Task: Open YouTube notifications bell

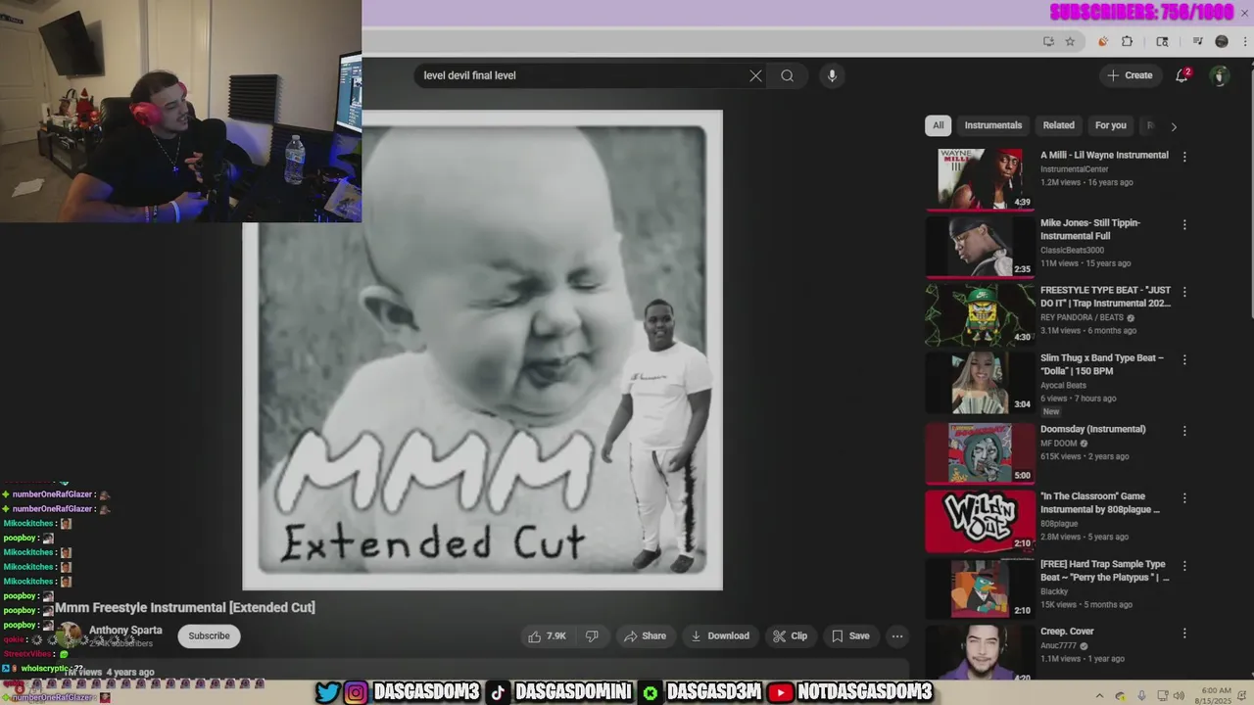Action: 1182,75
